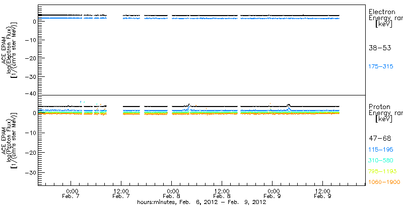Select the 175-315 electron energy legend label
The height and width of the screenshot is (206, 403).
pyautogui.click(x=381, y=67)
